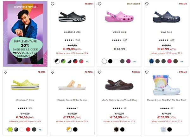
Task: Click the heart on Baya Clog card
Action: tap(147, 4)
